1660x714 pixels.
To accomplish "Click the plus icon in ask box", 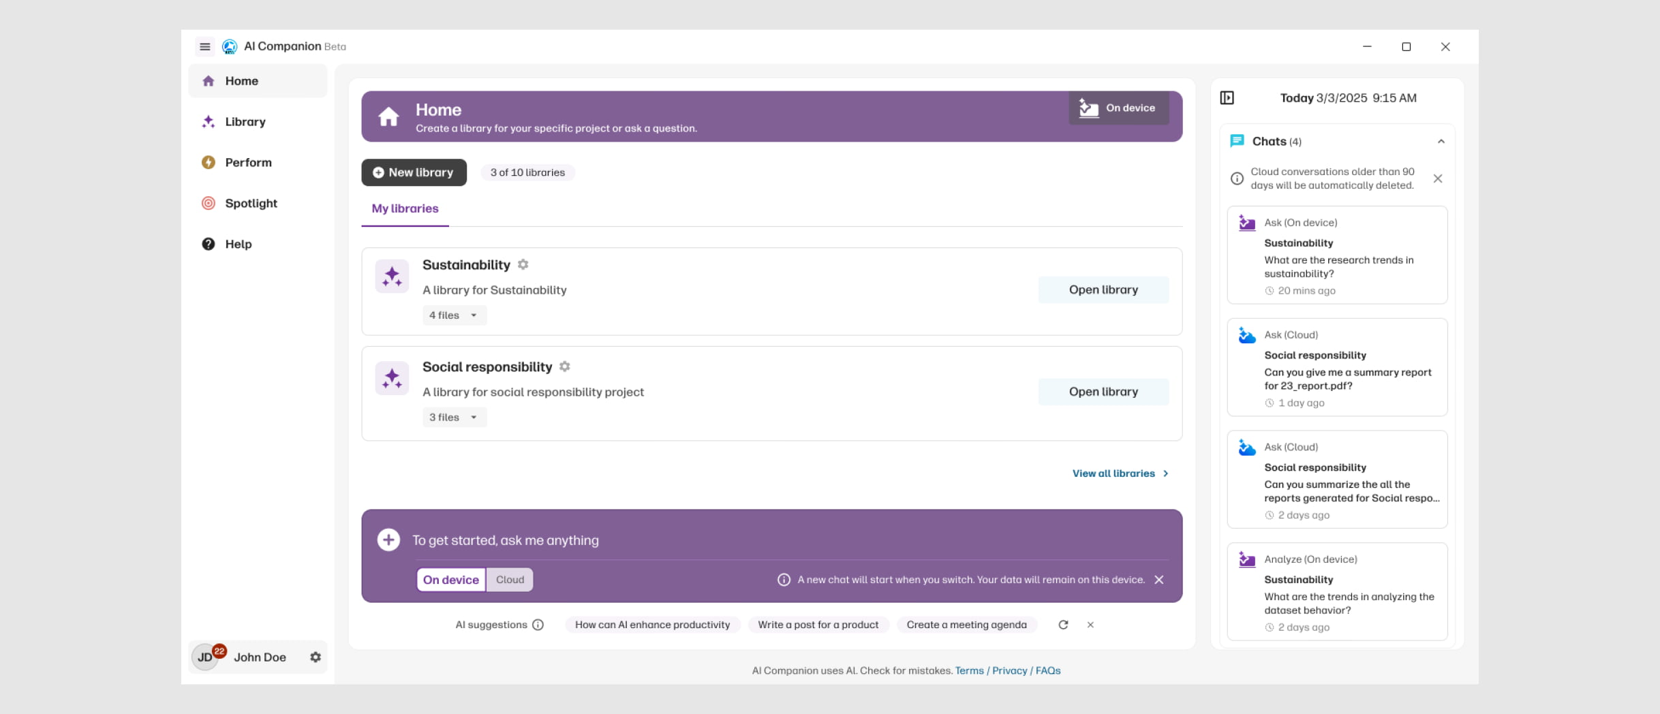I will 388,540.
